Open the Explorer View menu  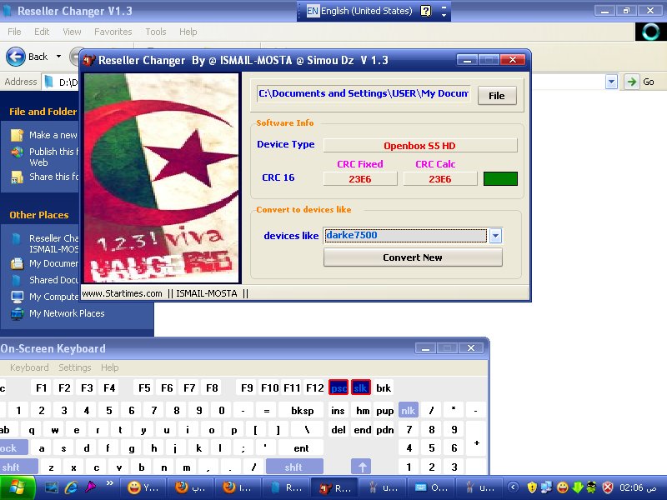pyautogui.click(x=72, y=32)
